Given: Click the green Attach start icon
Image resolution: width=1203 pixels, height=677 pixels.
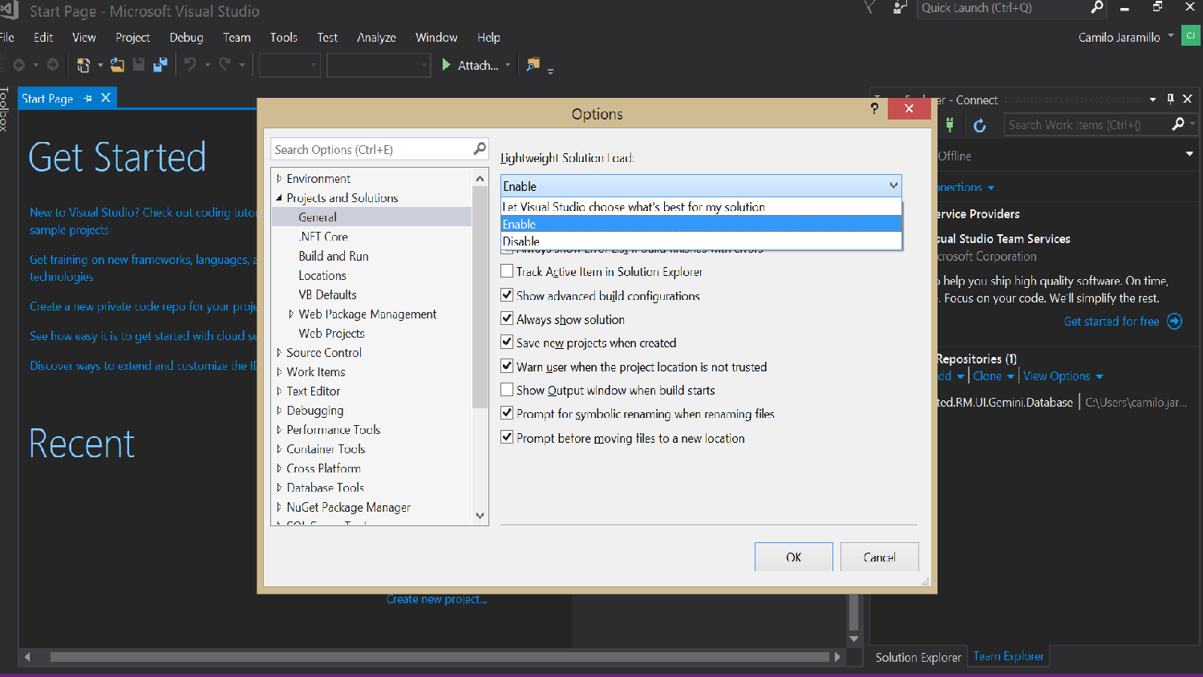Looking at the screenshot, I should click(x=447, y=65).
